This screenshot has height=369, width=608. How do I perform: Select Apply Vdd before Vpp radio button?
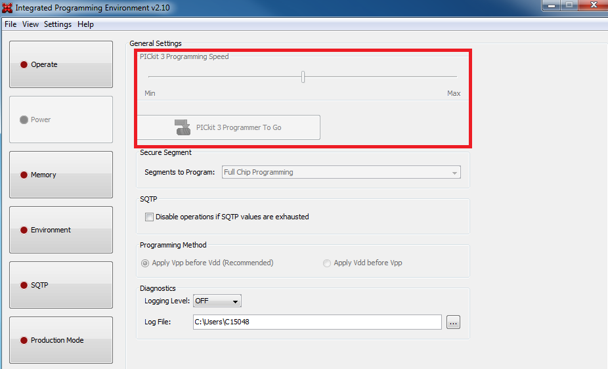click(327, 263)
